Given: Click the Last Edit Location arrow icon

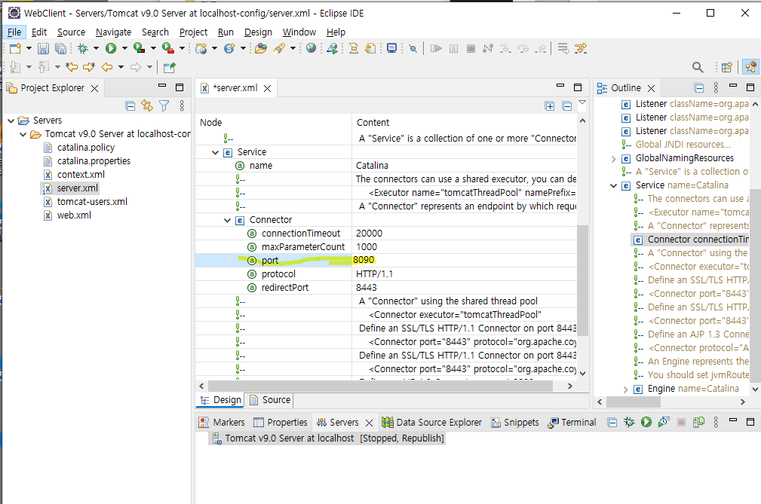Looking at the screenshot, I should [72, 67].
